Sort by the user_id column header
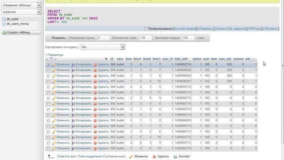This screenshot has height=160, width=284. pos(167,59)
